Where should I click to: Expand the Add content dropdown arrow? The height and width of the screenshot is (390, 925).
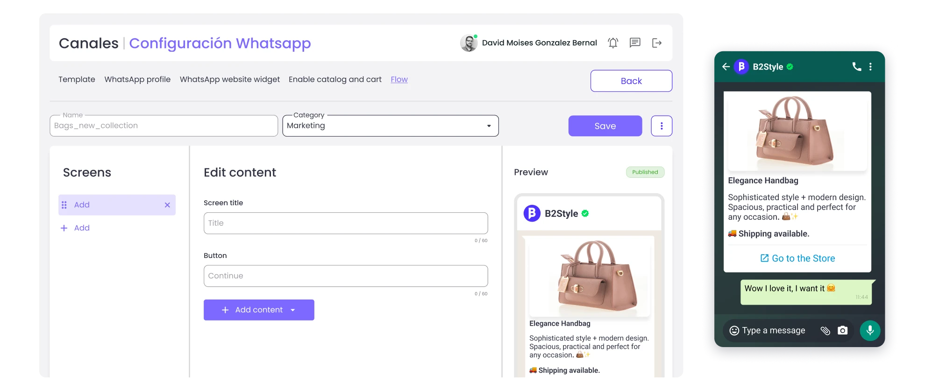[293, 310]
